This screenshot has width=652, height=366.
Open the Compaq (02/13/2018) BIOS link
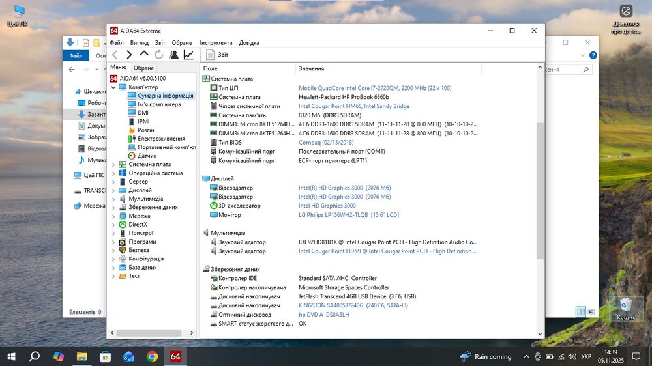click(x=326, y=143)
